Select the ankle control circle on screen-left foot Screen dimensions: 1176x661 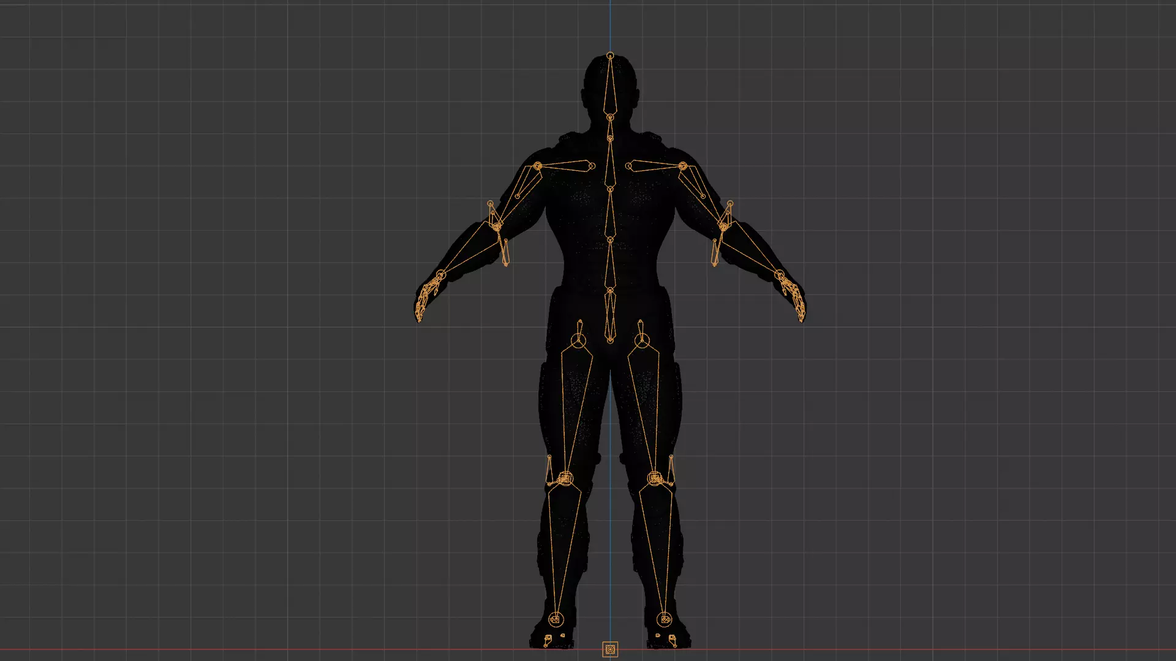[x=555, y=619]
